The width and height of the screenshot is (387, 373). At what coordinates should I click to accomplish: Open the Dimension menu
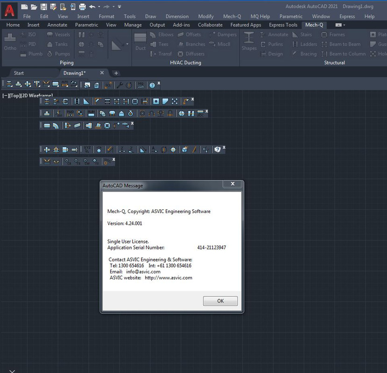click(177, 16)
